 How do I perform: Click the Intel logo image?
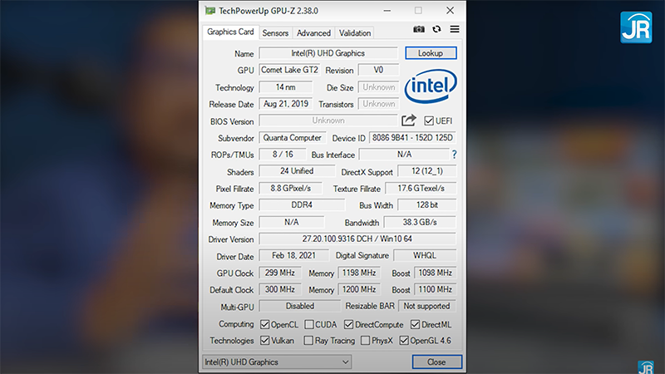coord(431,87)
